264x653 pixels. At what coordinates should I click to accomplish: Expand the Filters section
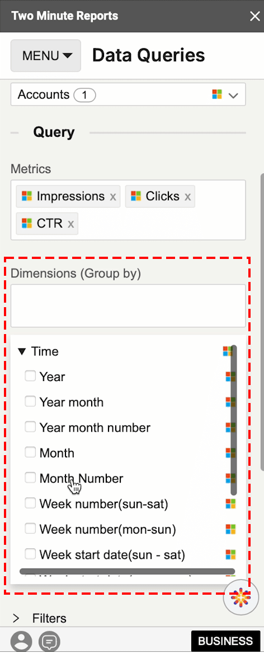[x=40, y=618]
